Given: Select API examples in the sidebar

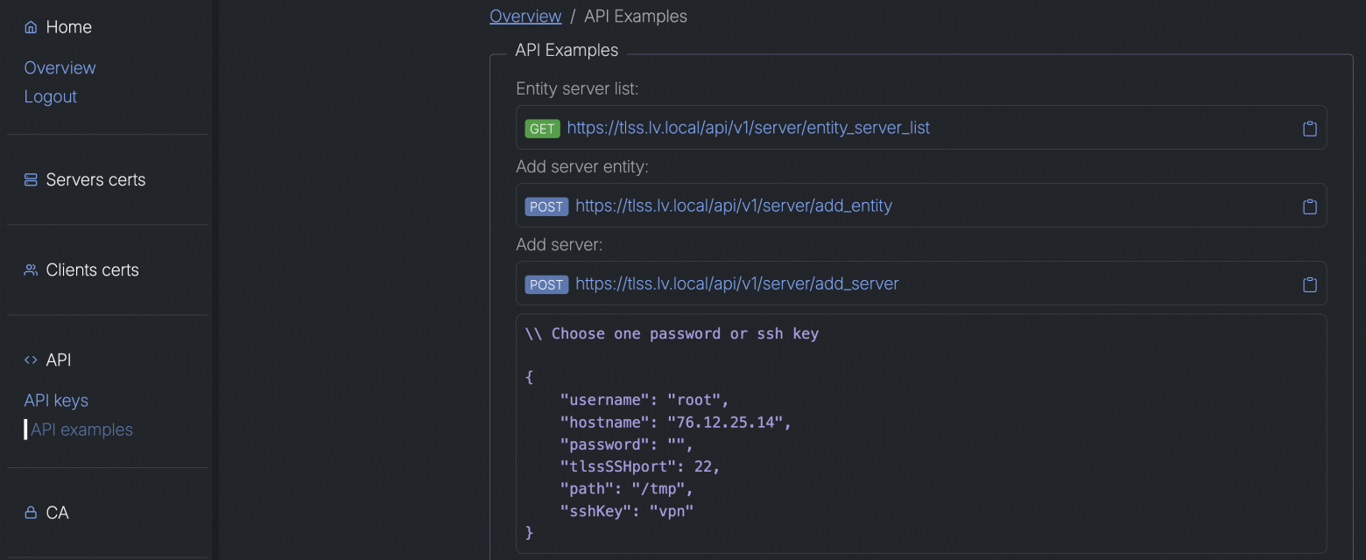Looking at the screenshot, I should [81, 430].
